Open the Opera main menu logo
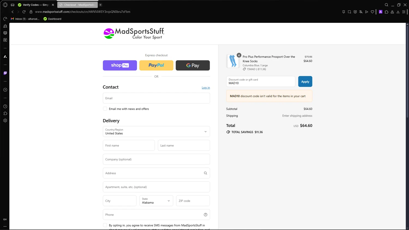The height and width of the screenshot is (230, 409). (5, 5)
